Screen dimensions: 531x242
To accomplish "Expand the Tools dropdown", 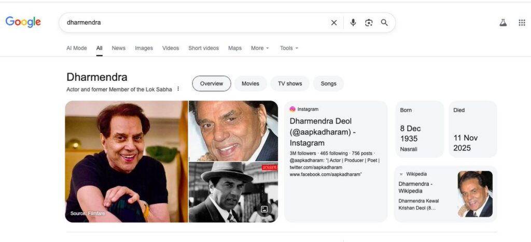I will pos(289,48).
